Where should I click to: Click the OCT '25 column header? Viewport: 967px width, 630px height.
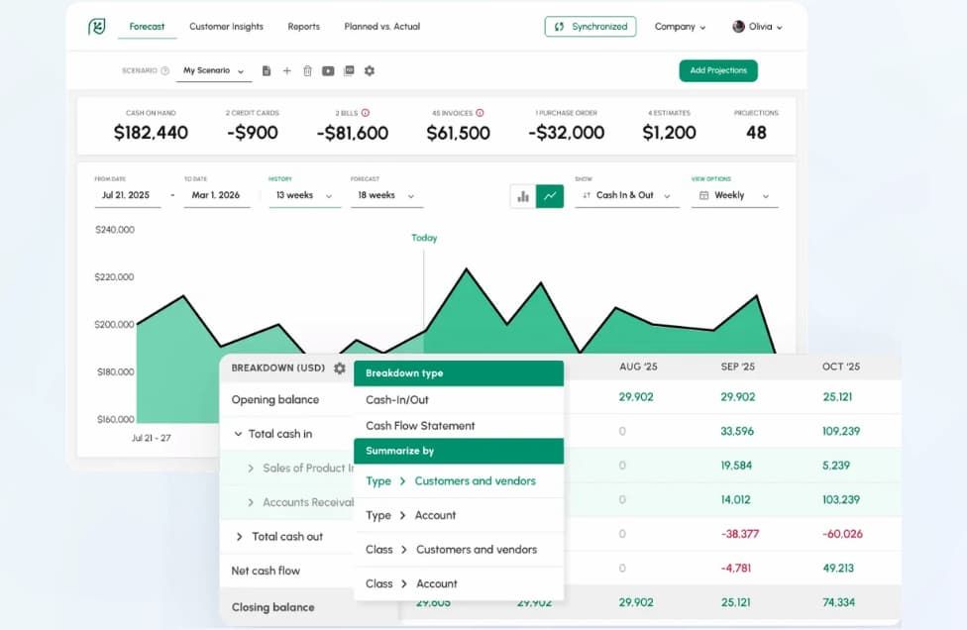pyautogui.click(x=840, y=367)
